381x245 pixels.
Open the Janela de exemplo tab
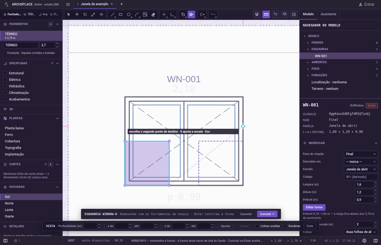94,4
